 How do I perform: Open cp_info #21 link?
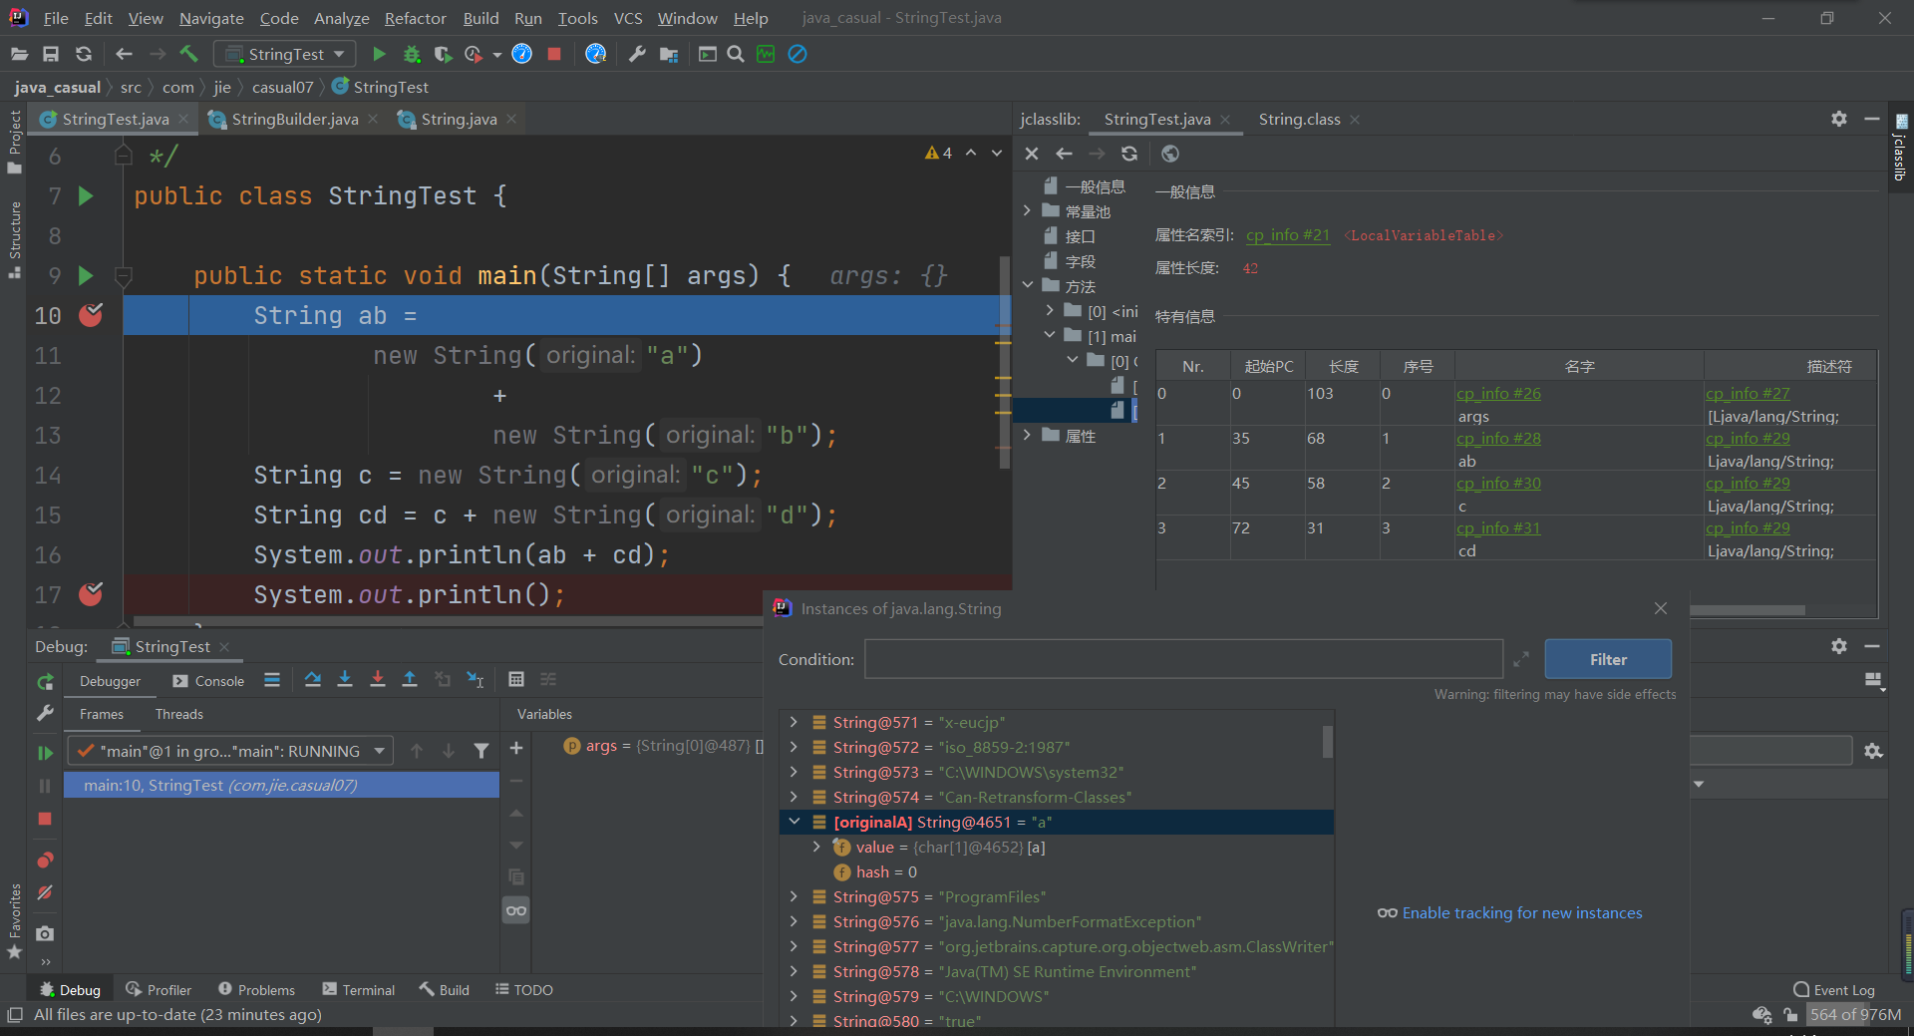(1287, 235)
